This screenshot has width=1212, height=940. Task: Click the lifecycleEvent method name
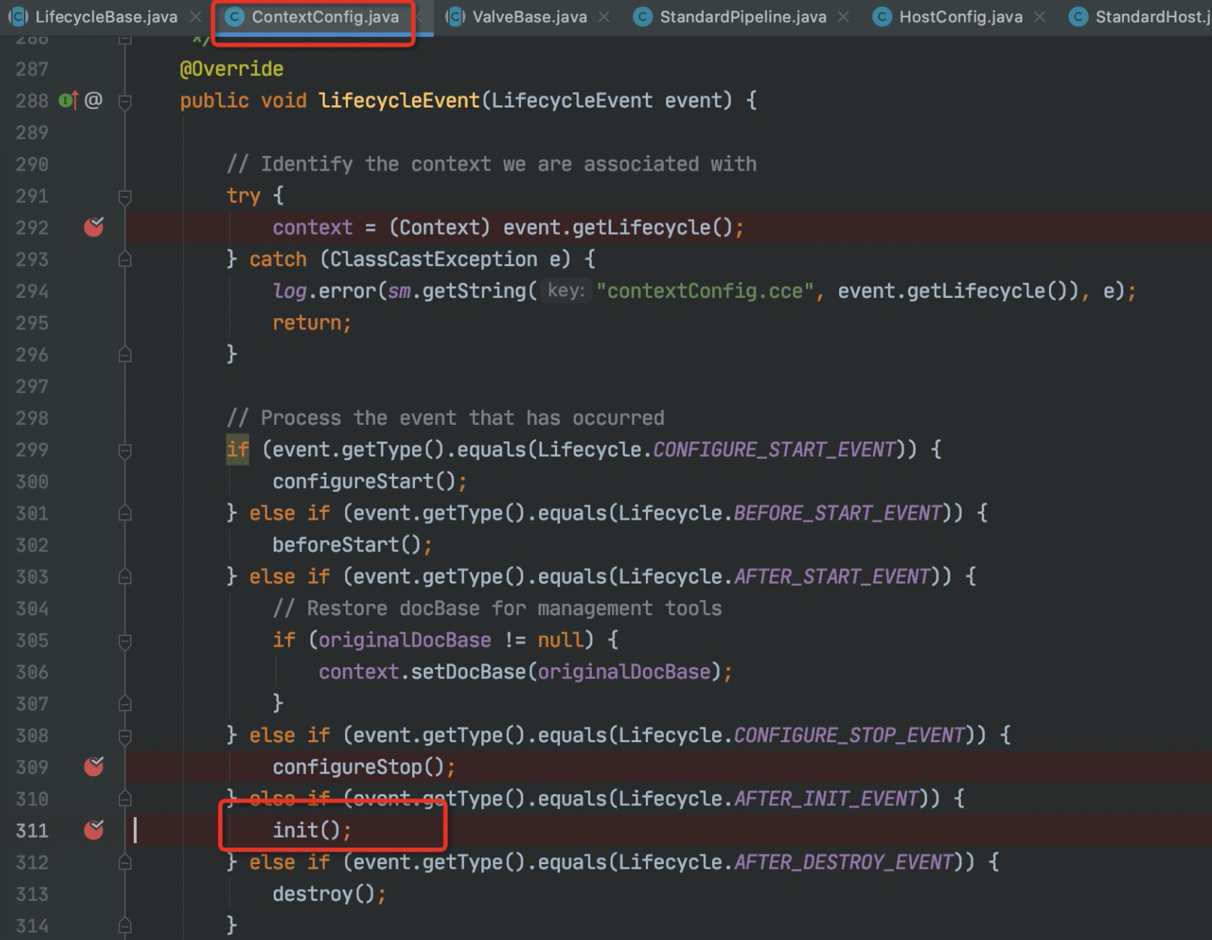(x=399, y=100)
